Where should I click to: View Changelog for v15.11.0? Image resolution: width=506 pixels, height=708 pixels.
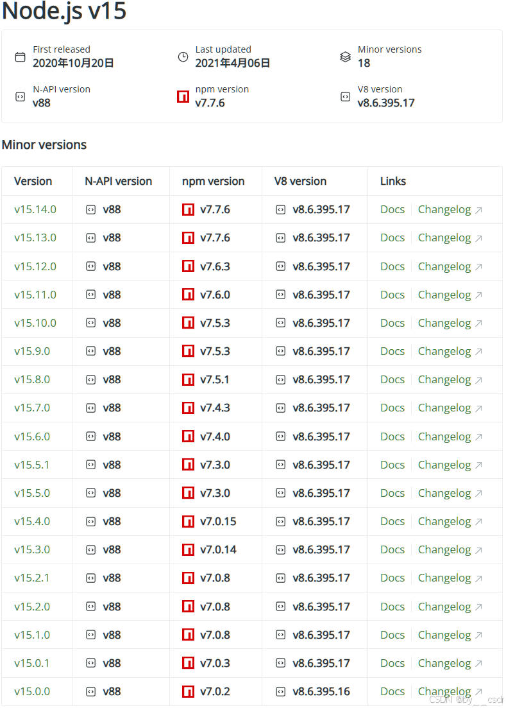click(x=444, y=295)
